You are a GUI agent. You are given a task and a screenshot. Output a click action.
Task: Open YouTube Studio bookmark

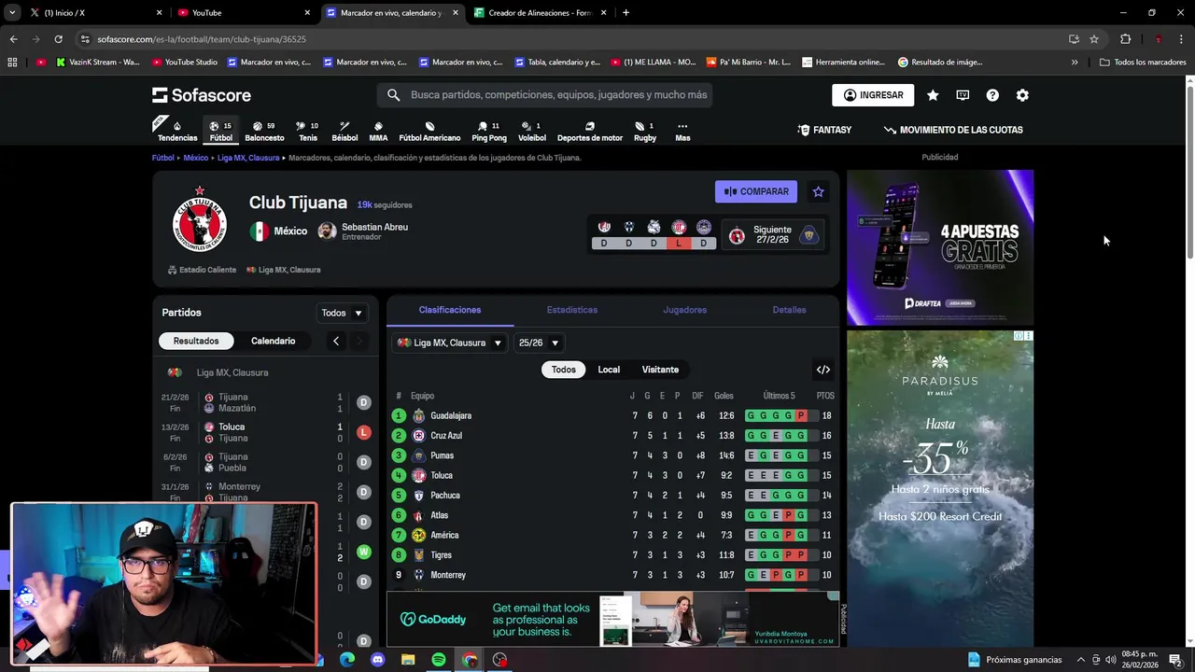click(184, 63)
